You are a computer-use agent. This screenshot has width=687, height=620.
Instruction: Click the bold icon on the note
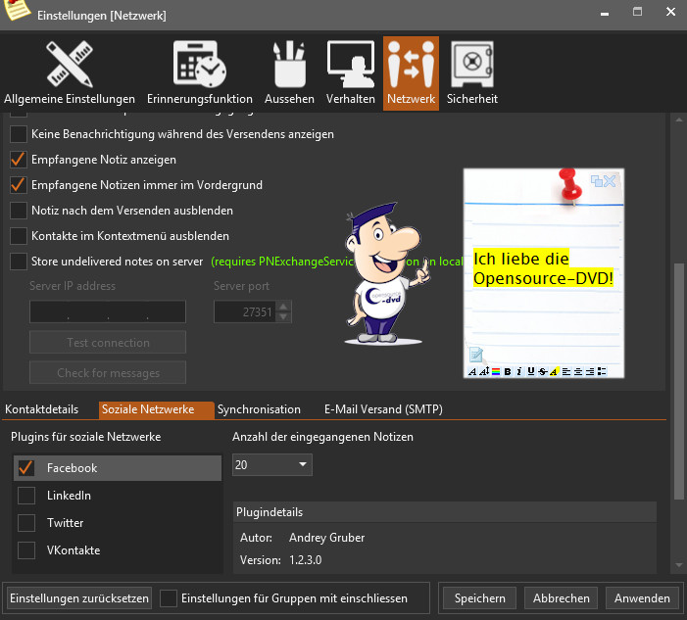coord(508,371)
